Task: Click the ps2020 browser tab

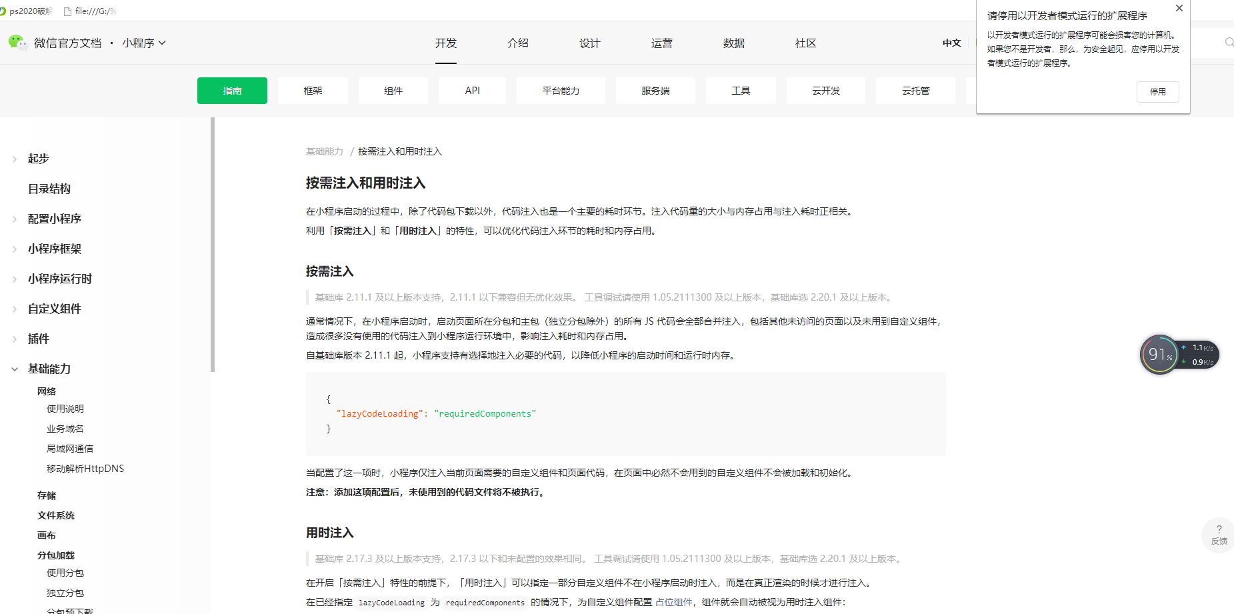Action: (27, 11)
